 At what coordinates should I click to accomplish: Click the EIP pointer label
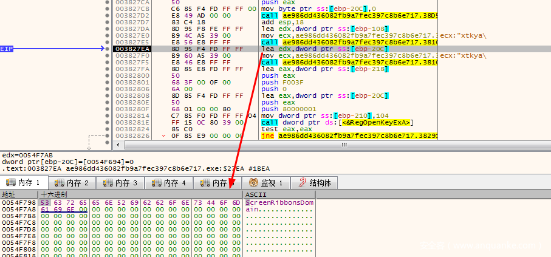click(x=7, y=49)
